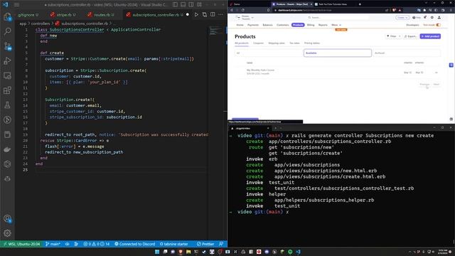The height and width of the screenshot is (256, 455).
Task: Click the eye watch icon in status bar
Action: (67, 244)
